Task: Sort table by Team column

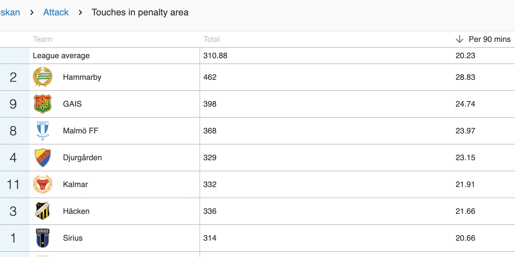Action: point(42,39)
